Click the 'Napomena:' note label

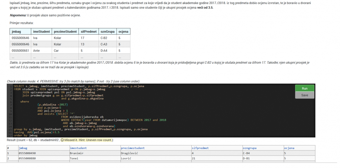point(18,15)
